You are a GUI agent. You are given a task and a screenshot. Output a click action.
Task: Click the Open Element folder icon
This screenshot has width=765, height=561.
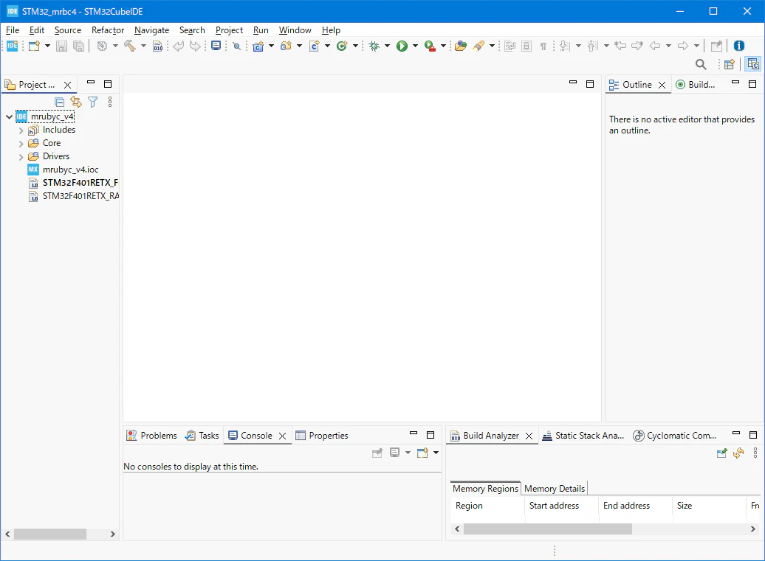(x=461, y=46)
